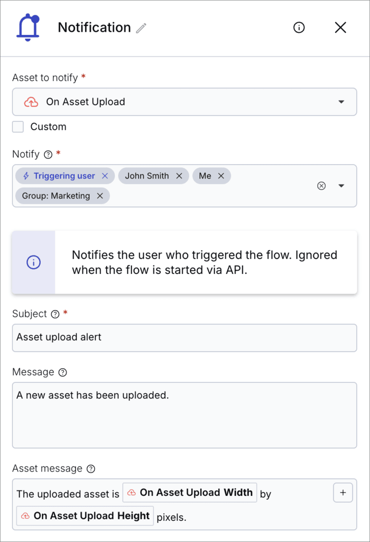Click the John Smith chip label
The width and height of the screenshot is (370, 542).
click(147, 176)
